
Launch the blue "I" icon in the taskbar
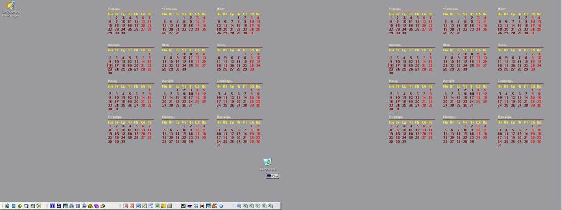pos(52,206)
